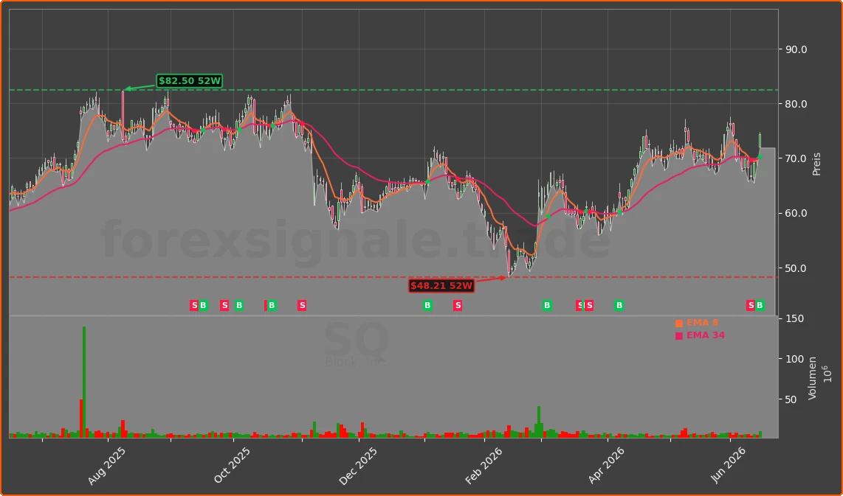Click the S signal marker in early November 2025
Image resolution: width=843 pixels, height=496 pixels.
(x=302, y=305)
